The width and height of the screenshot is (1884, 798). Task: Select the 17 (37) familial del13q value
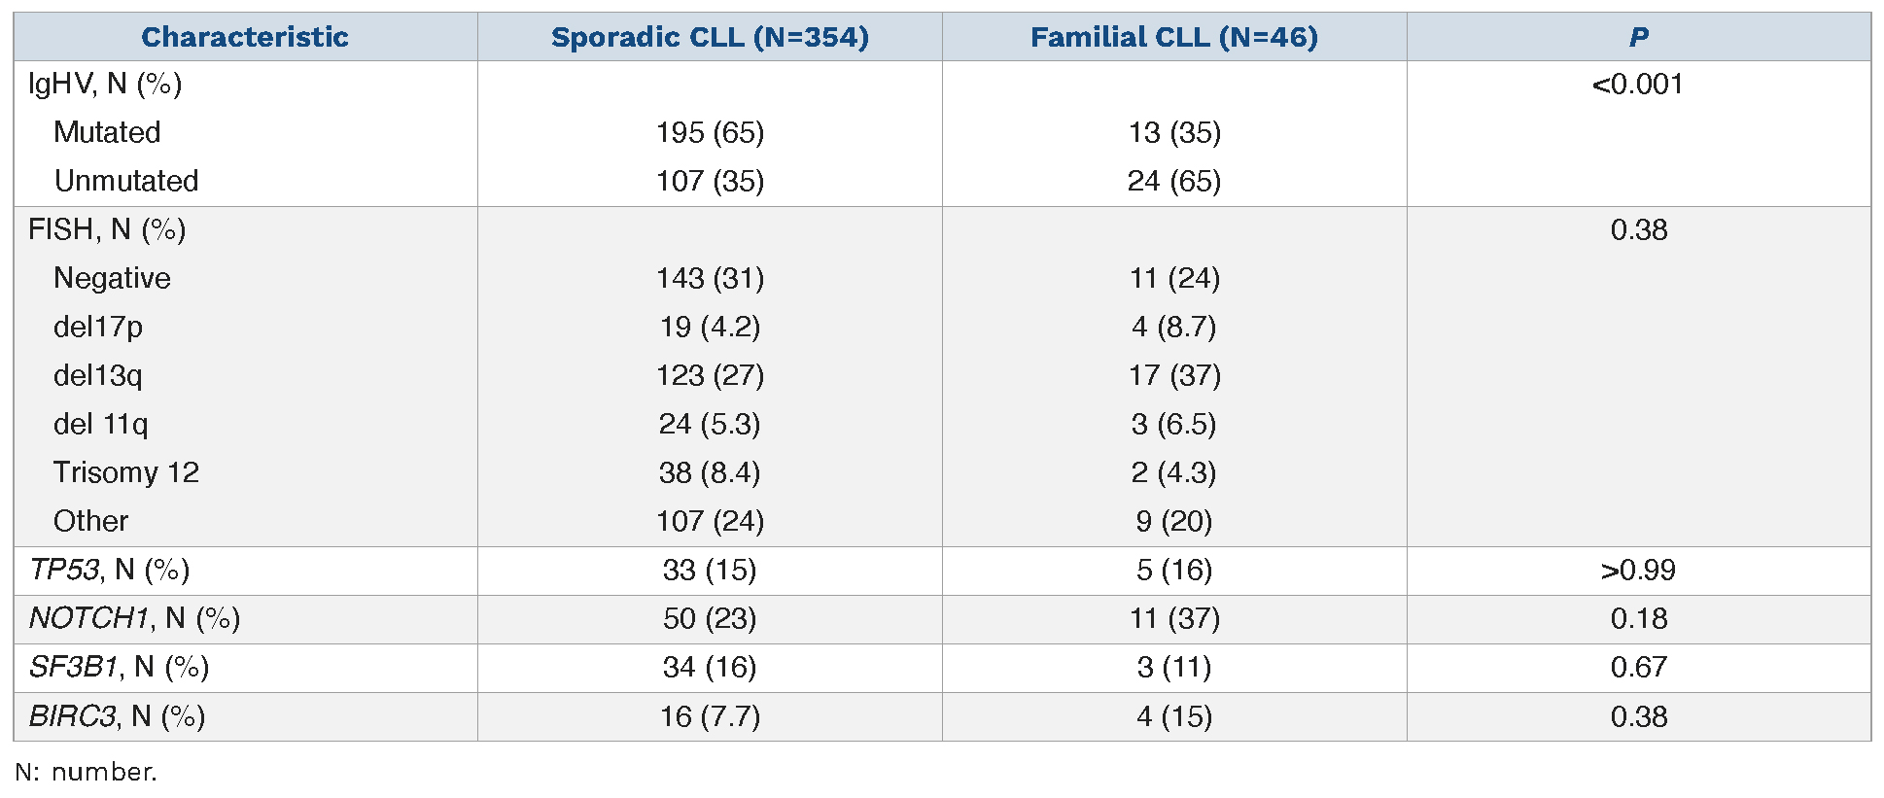pos(1173,375)
